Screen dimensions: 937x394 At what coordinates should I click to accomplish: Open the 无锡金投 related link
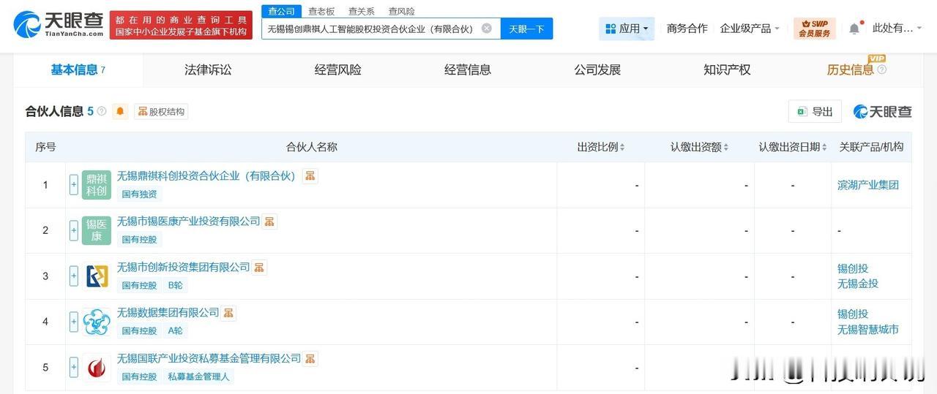pos(857,284)
